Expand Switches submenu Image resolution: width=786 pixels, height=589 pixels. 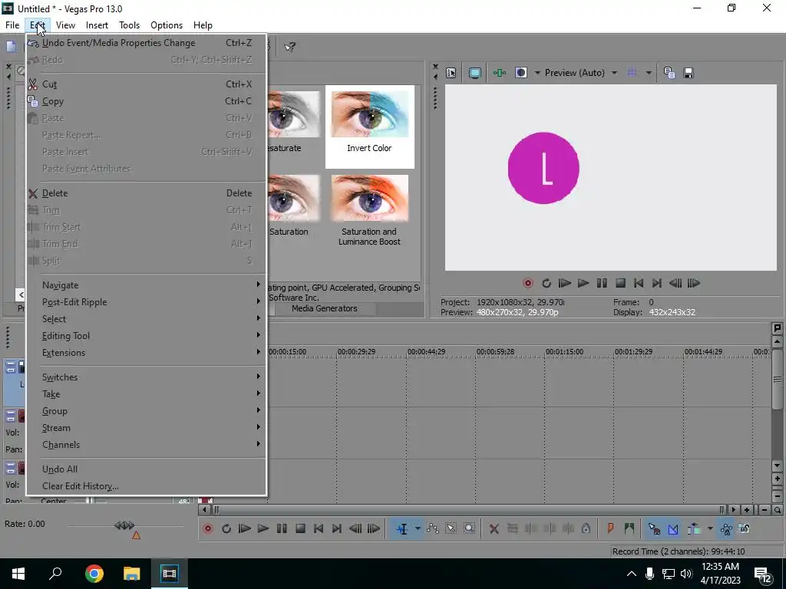point(146,377)
